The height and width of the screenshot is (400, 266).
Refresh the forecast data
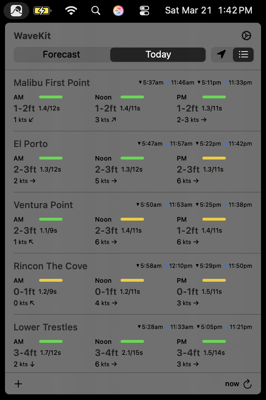[x=248, y=384]
